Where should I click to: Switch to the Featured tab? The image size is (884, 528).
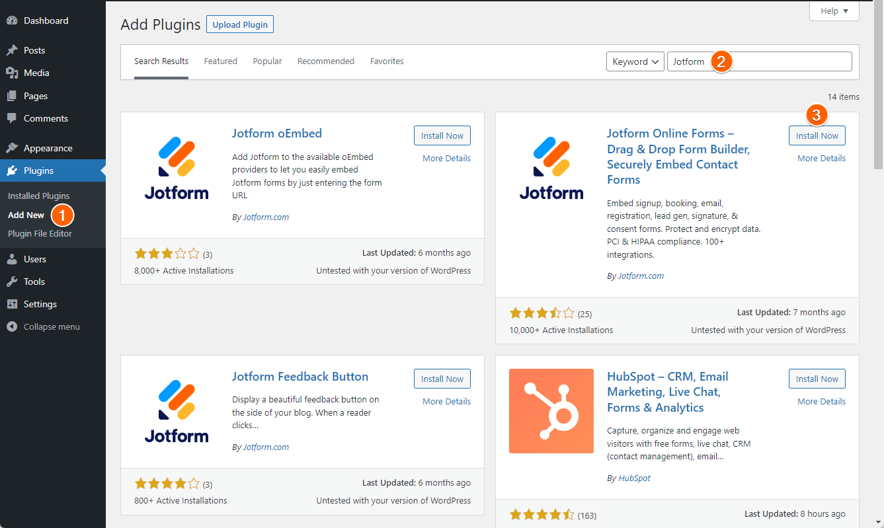(220, 61)
